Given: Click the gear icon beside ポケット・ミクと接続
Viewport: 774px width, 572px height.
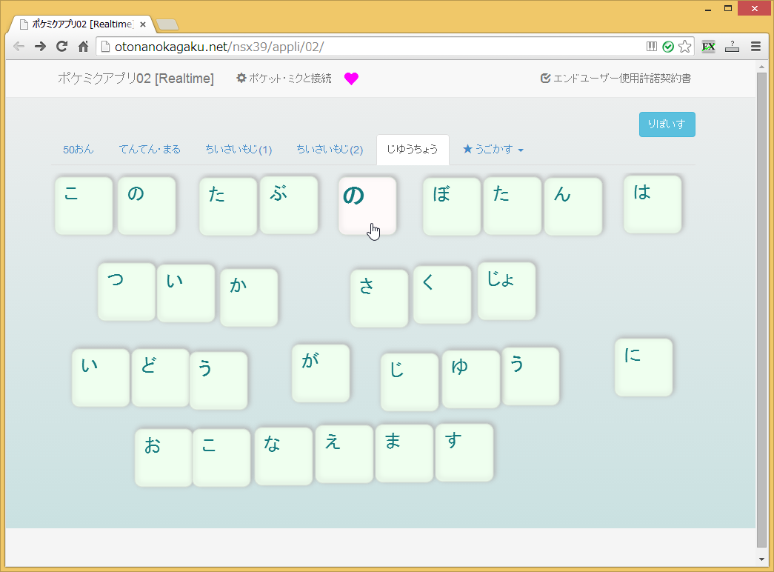Looking at the screenshot, I should tap(241, 78).
